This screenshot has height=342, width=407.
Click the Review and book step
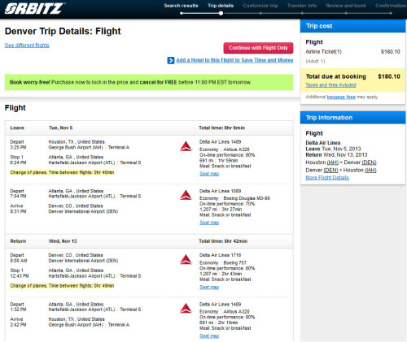point(346,6)
